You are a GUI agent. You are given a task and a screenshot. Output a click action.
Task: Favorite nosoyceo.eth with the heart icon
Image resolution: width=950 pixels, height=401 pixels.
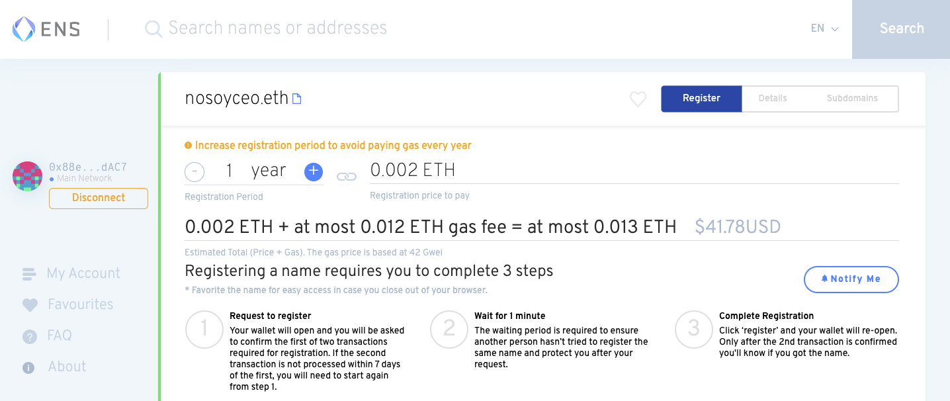[x=637, y=99]
